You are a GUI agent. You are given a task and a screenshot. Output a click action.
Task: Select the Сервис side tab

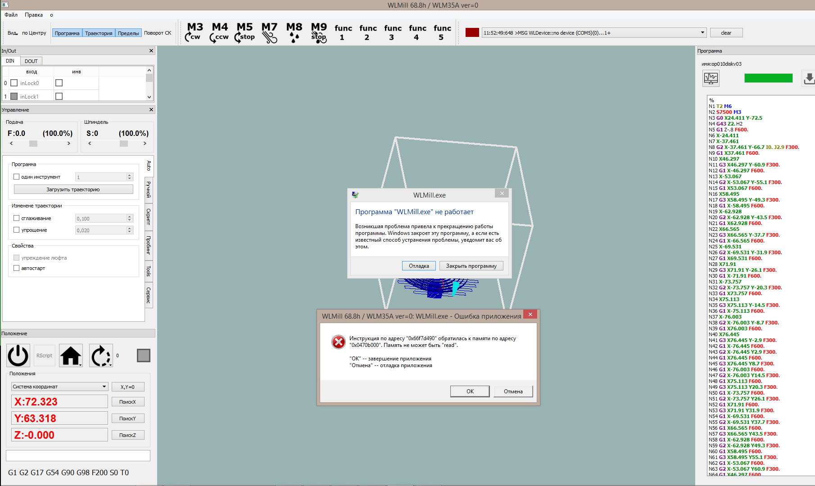click(149, 295)
